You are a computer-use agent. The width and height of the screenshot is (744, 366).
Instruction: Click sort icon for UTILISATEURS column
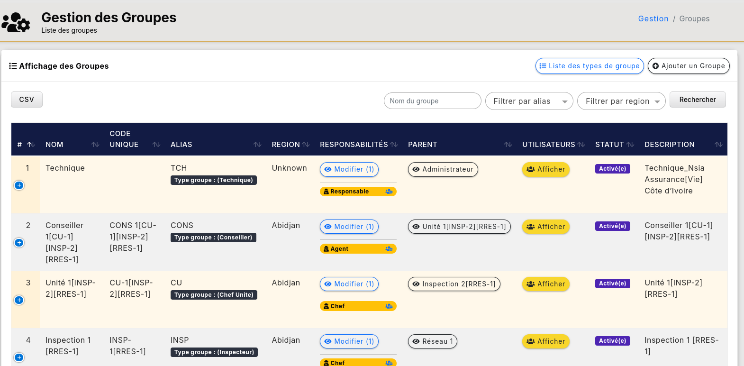(581, 145)
